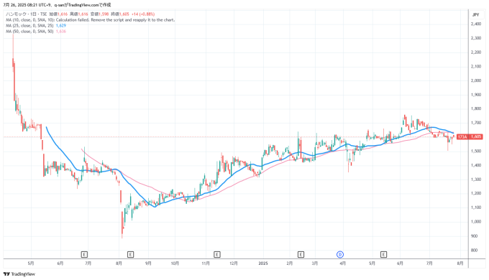489x280 pixels.
Task: Click the 12月 time axis label
Action: point(234,263)
